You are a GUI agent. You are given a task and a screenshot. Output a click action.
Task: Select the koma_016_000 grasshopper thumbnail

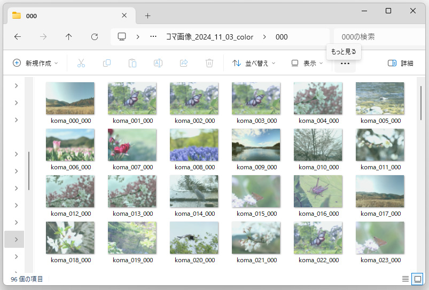(318, 191)
